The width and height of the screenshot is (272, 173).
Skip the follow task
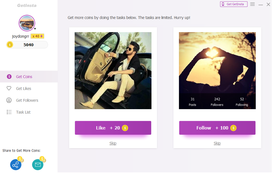click(x=217, y=143)
